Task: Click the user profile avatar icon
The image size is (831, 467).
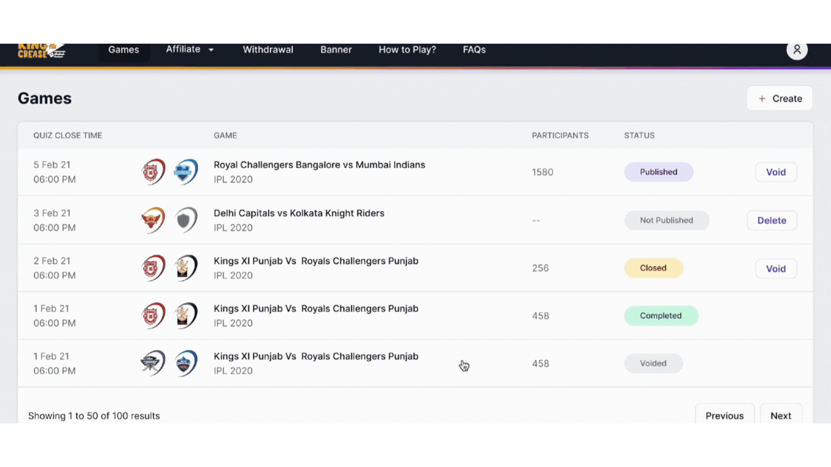Action: pyautogui.click(x=797, y=50)
